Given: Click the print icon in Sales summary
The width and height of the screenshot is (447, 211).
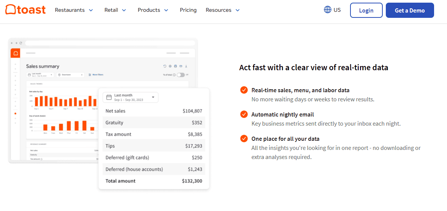Looking at the screenshot, I should click(176, 66).
